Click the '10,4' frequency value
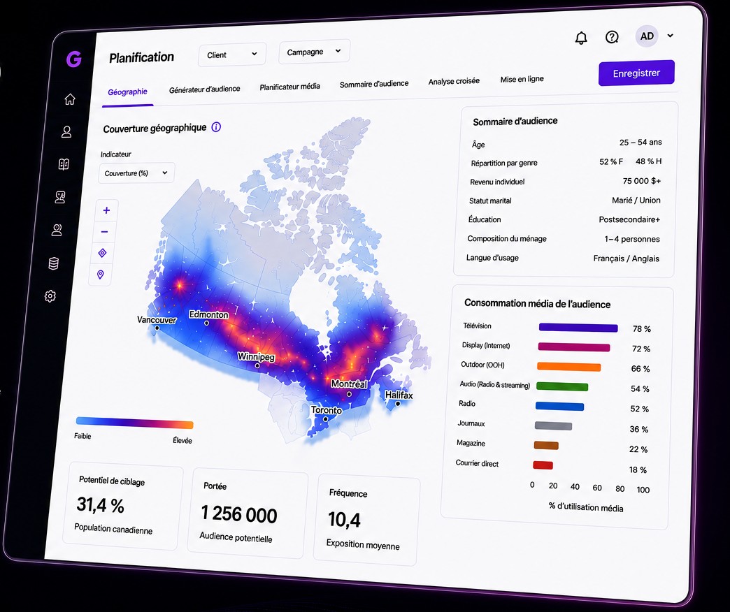This screenshot has width=730, height=612. (344, 520)
